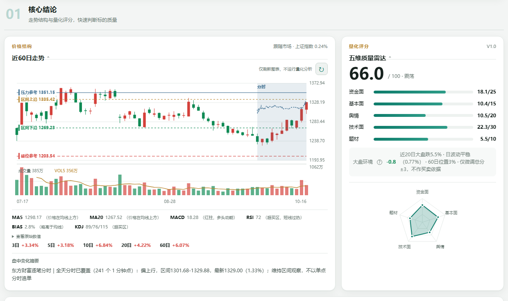Click the RSI 72 indicator value

point(254,217)
